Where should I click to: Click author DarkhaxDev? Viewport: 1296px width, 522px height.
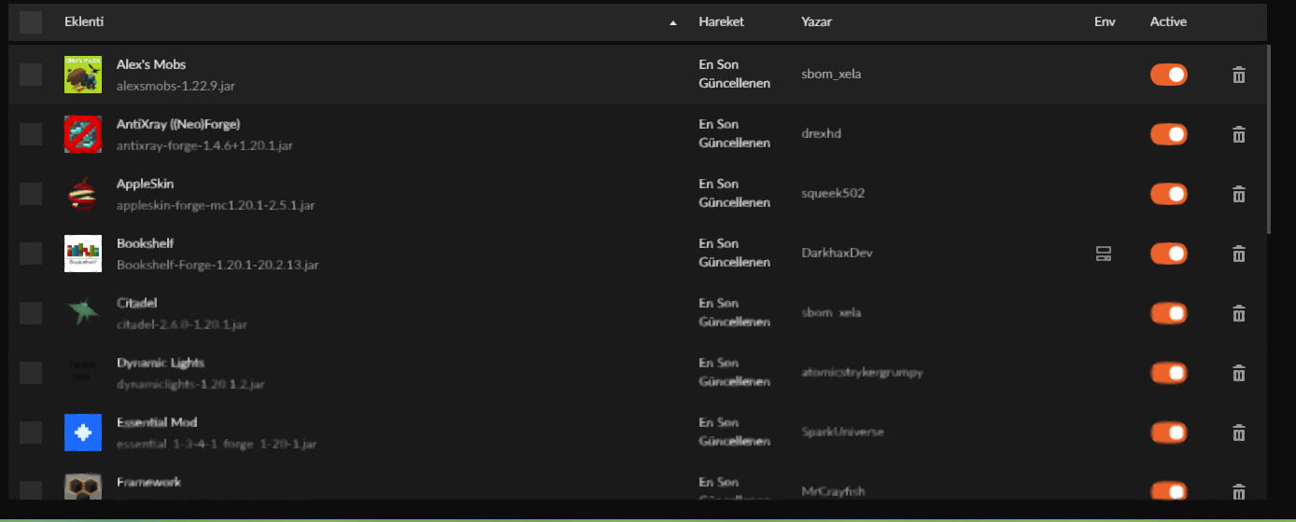point(837,253)
